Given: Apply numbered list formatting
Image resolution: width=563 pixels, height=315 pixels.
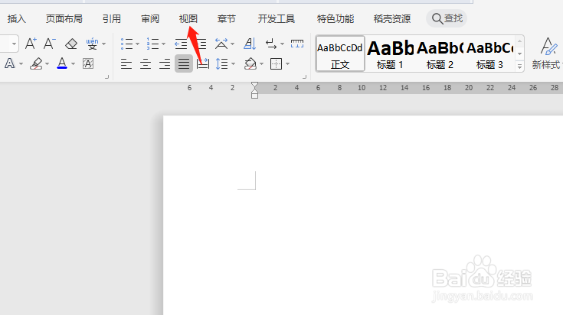Looking at the screenshot, I should pyautogui.click(x=152, y=44).
